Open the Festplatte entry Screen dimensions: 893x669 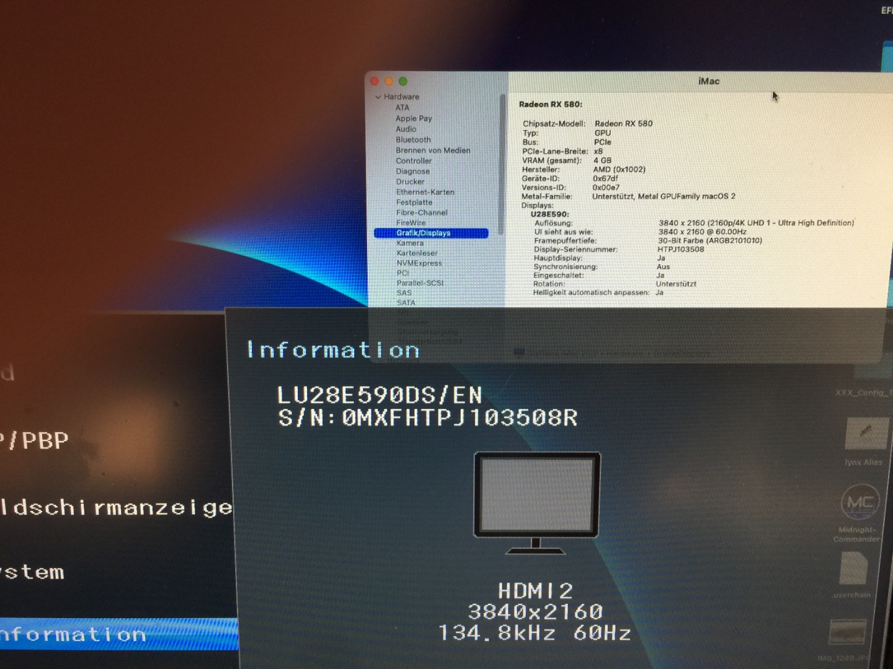(x=414, y=203)
